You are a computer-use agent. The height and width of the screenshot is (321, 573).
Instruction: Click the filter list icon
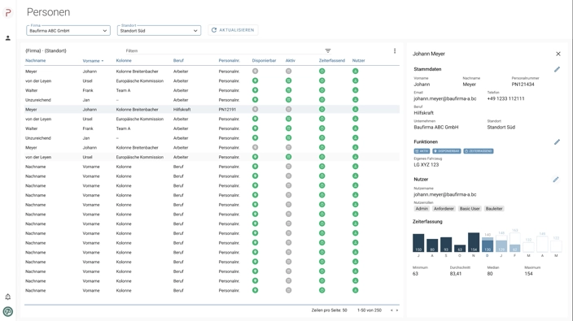coord(328,50)
